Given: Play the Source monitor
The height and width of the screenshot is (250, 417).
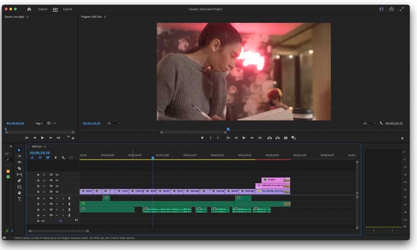Looking at the screenshot, I should pos(42,138).
